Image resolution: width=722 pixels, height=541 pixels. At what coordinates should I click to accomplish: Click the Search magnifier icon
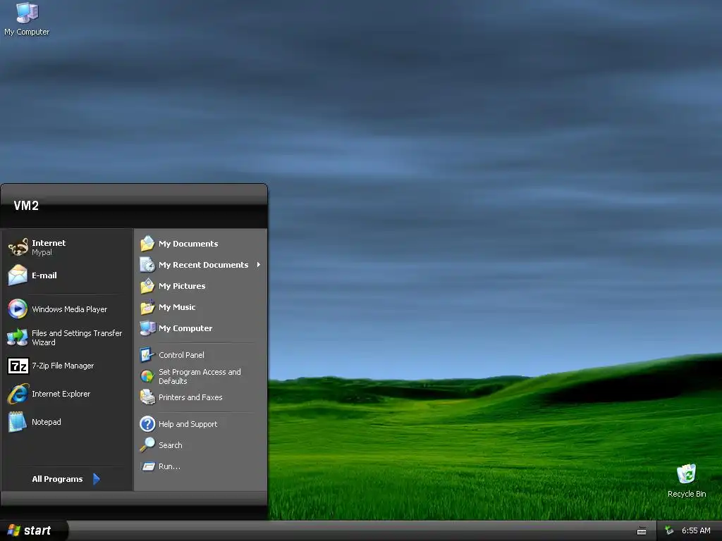coord(147,444)
